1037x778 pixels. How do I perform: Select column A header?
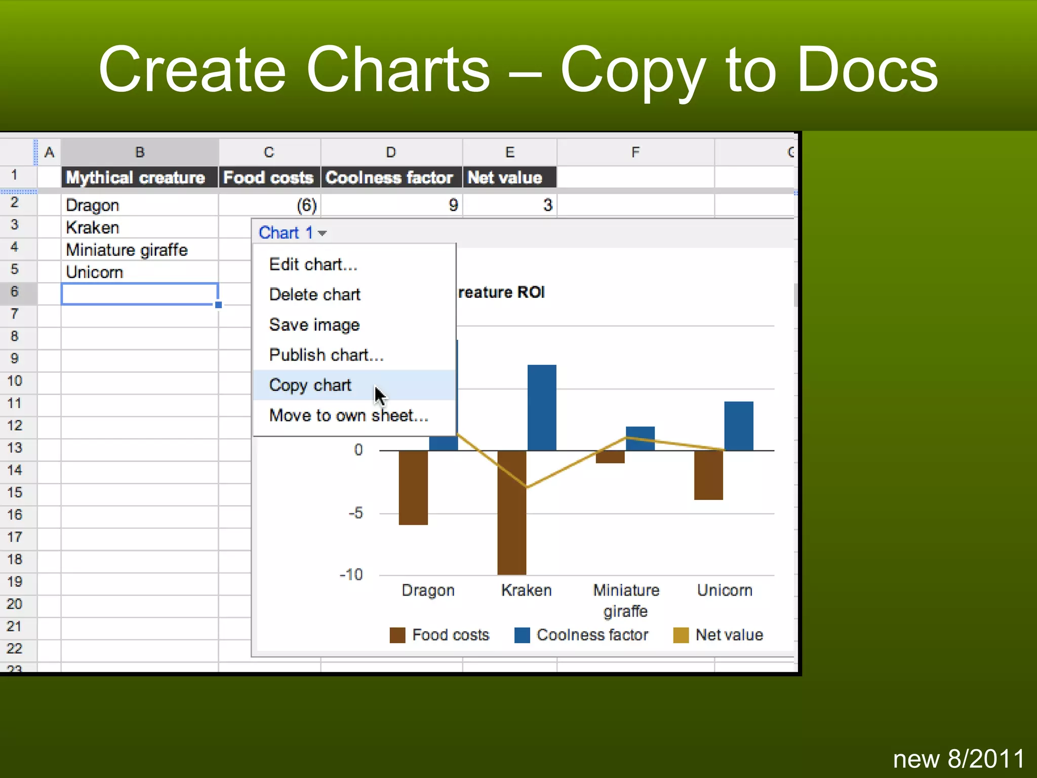[x=49, y=152]
